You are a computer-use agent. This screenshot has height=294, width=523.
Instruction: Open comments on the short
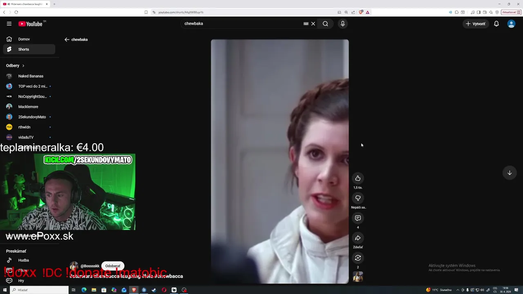358,218
